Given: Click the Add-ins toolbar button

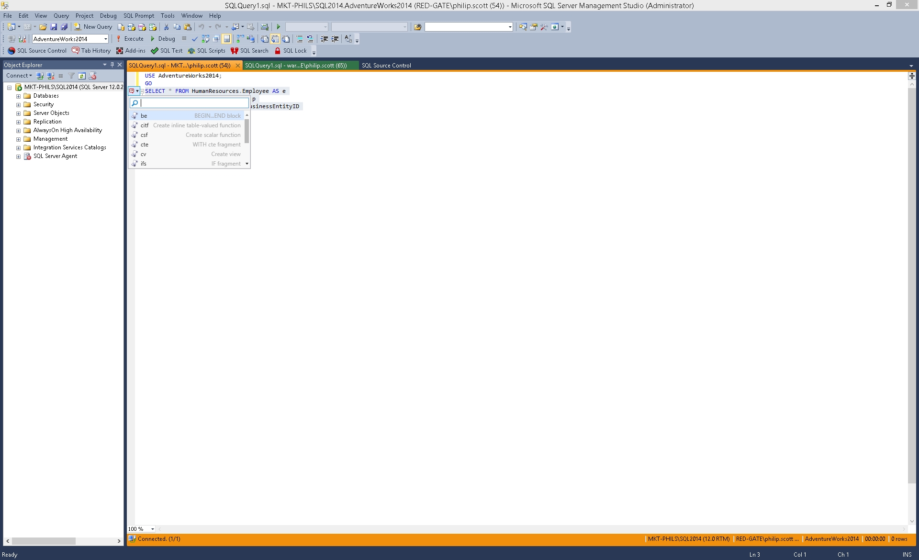Looking at the screenshot, I should coord(131,51).
